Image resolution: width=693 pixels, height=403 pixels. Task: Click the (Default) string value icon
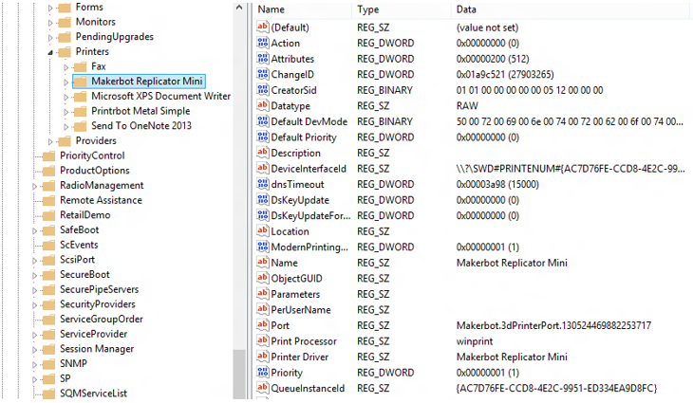click(263, 27)
